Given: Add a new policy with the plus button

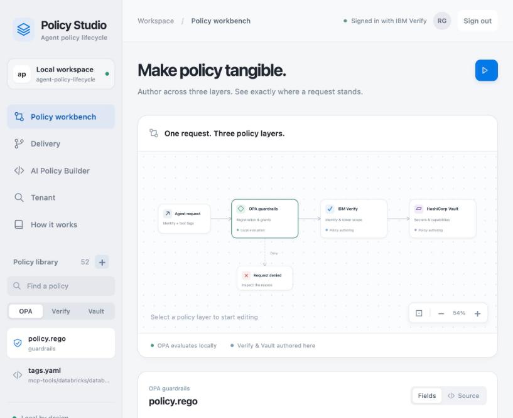Looking at the screenshot, I should (102, 262).
